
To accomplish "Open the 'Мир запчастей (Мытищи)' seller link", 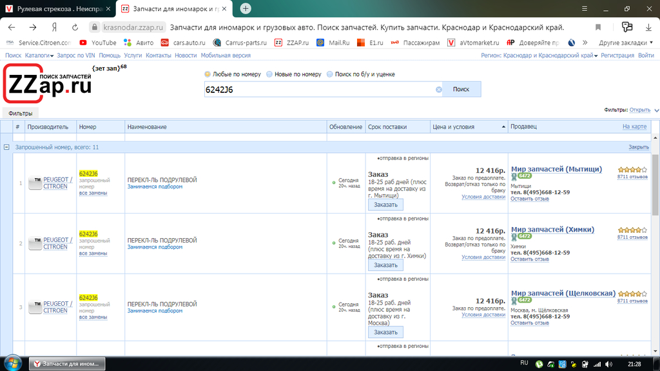I will pos(556,169).
